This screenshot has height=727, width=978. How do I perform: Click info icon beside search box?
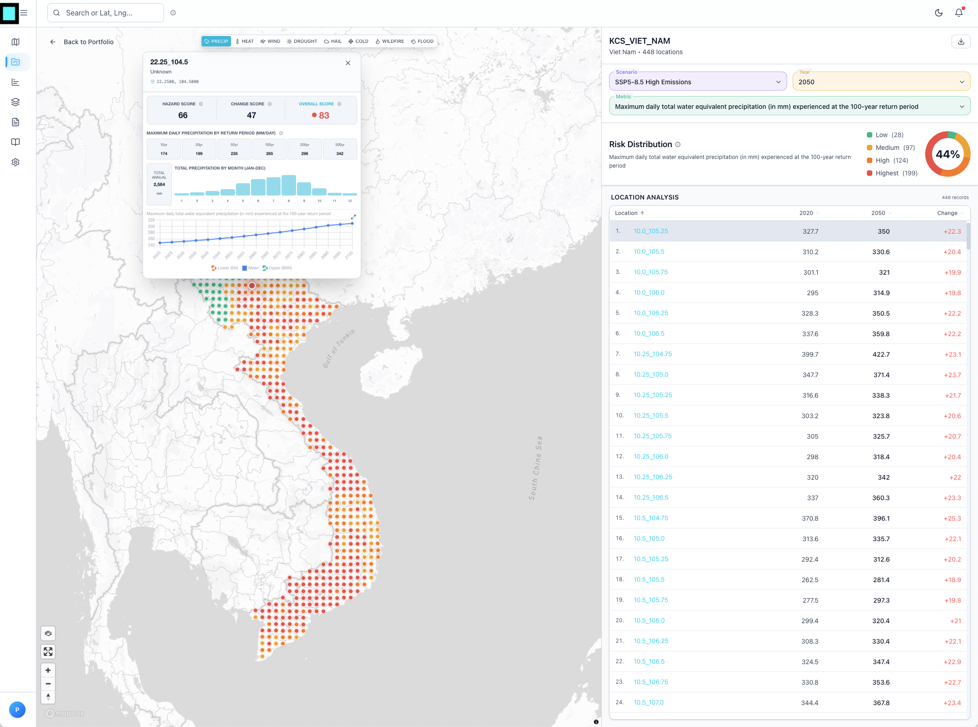pos(173,13)
